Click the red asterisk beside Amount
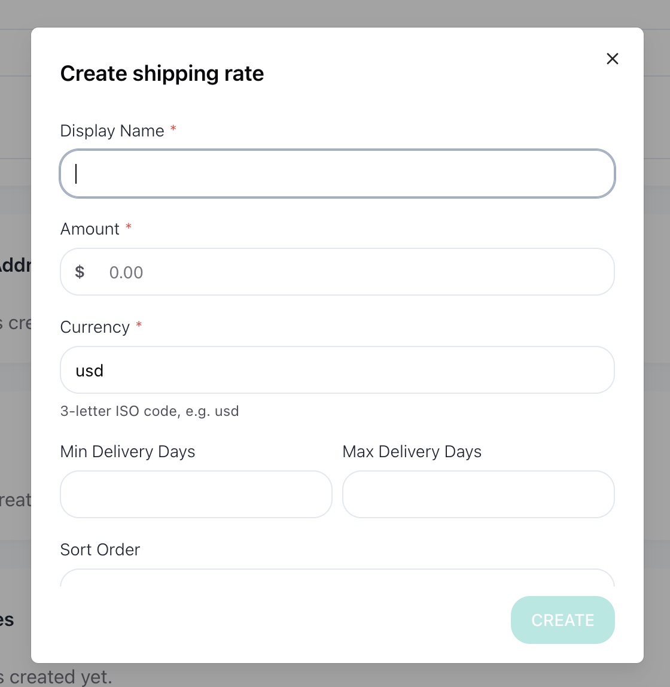The width and height of the screenshot is (670, 687). tap(129, 227)
